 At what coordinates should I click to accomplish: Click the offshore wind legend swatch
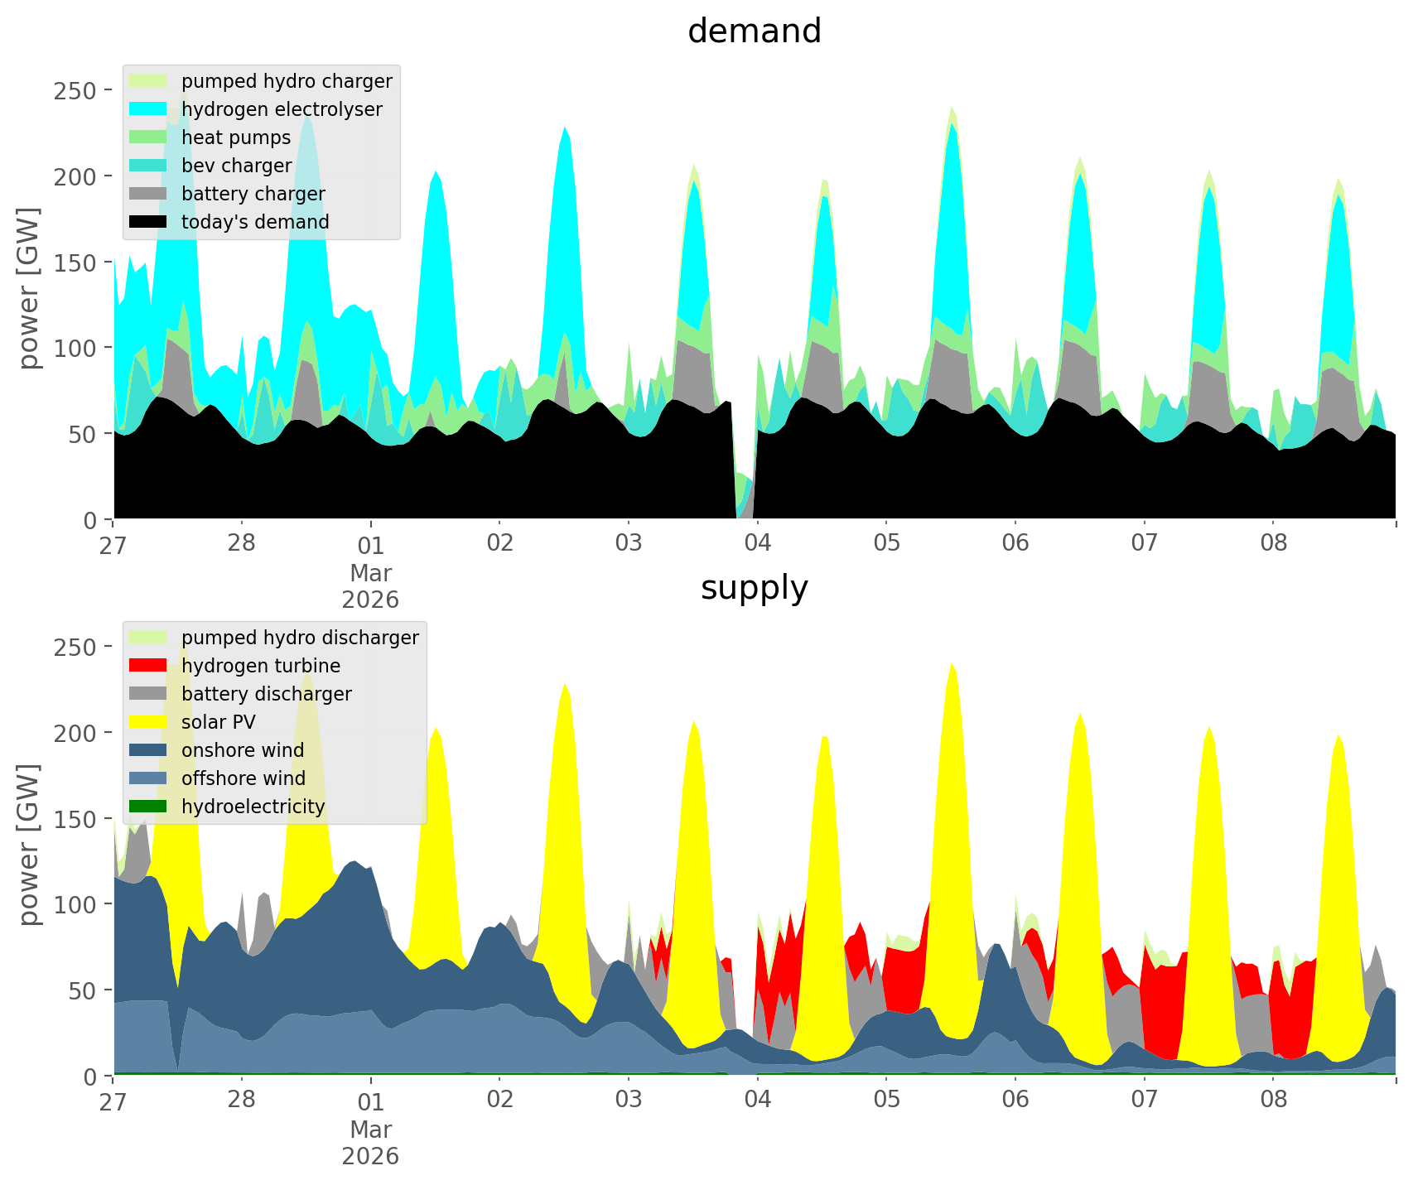point(149,778)
